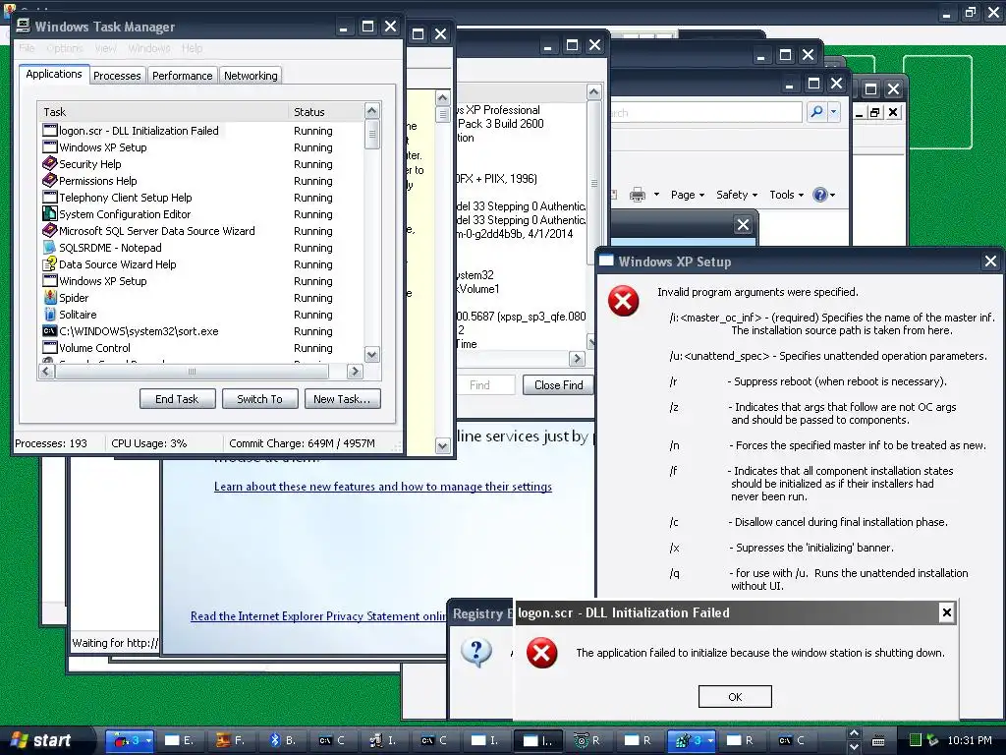Image resolution: width=1006 pixels, height=755 pixels.
Task: Sort by the Status column header
Action: (x=326, y=112)
